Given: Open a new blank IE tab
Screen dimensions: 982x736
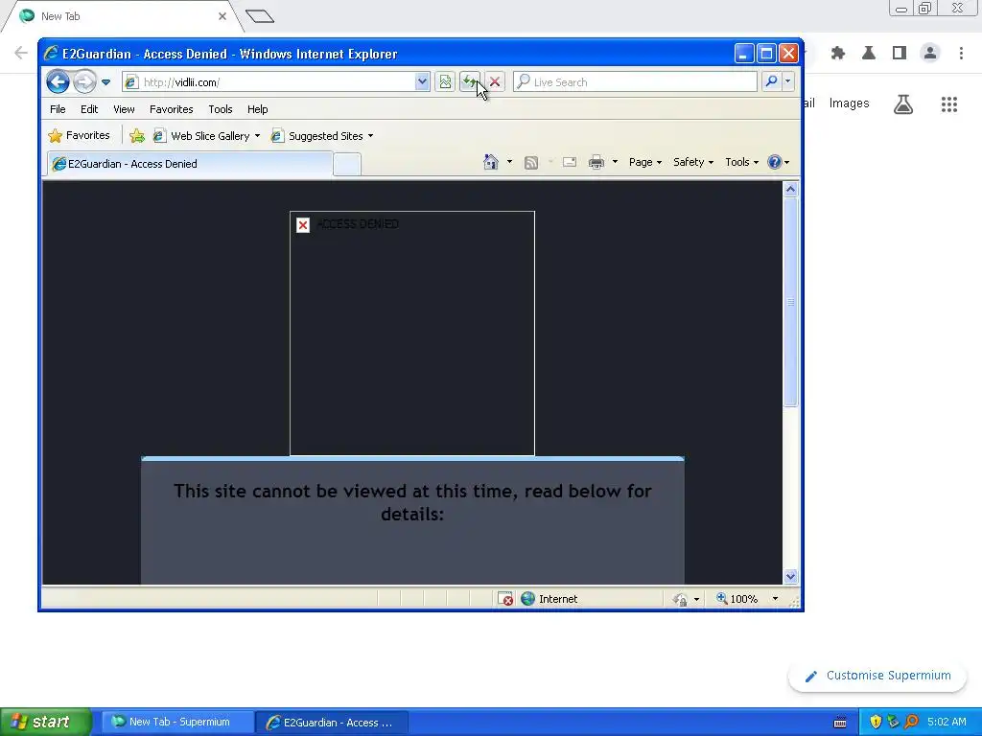Looking at the screenshot, I should coord(347,165).
